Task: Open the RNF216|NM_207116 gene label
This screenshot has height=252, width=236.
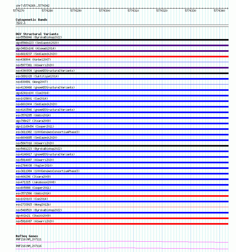Action: click(29, 246)
